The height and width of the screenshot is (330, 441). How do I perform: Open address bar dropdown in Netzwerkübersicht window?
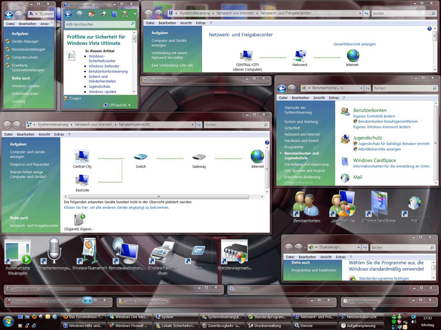coord(192,125)
